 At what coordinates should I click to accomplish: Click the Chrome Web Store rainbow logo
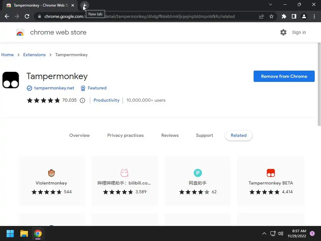pos(20,32)
